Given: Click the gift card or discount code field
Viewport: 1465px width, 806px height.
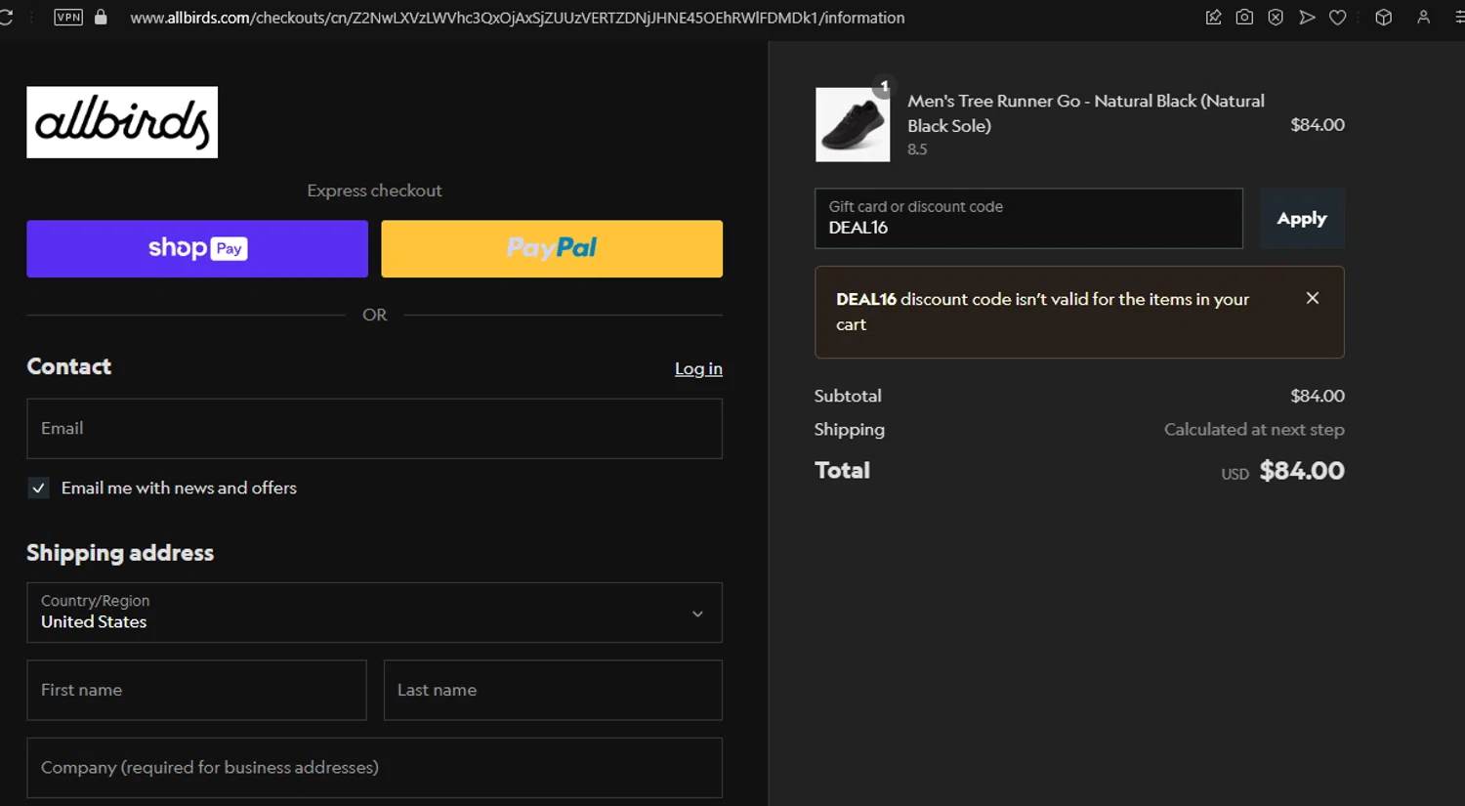Looking at the screenshot, I should 1028,219.
